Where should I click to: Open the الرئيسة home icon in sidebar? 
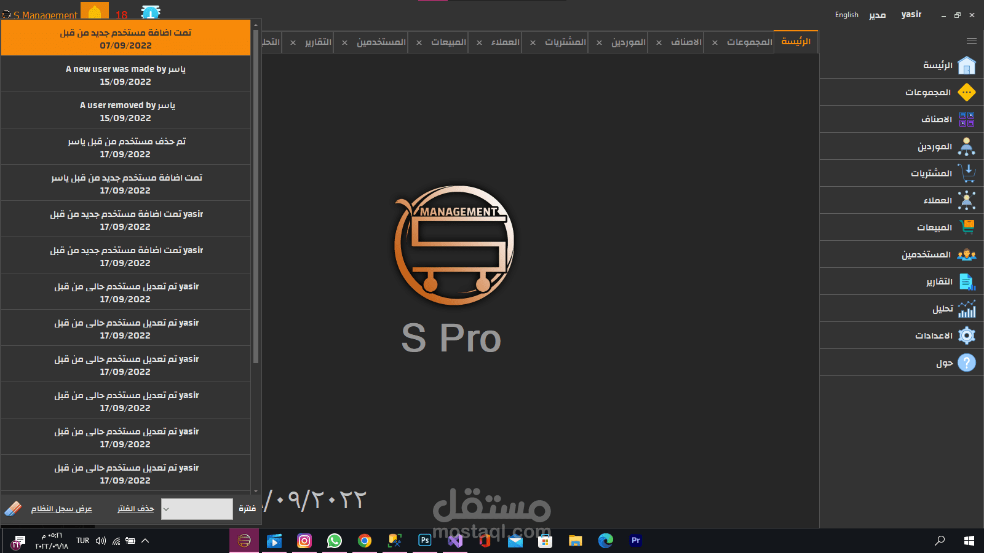(x=967, y=65)
